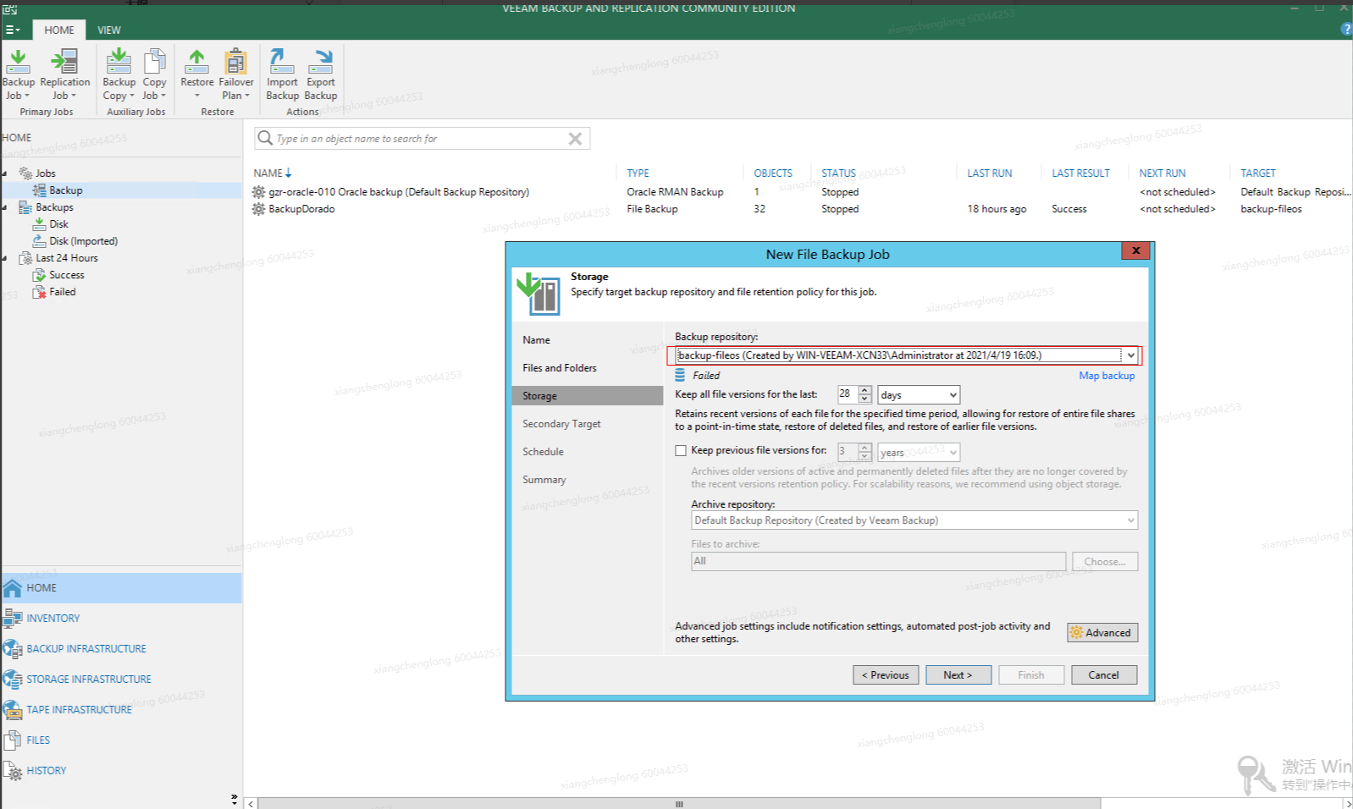Select the Failed node in tree
Screen dimensions: 1353x809
[62, 292]
